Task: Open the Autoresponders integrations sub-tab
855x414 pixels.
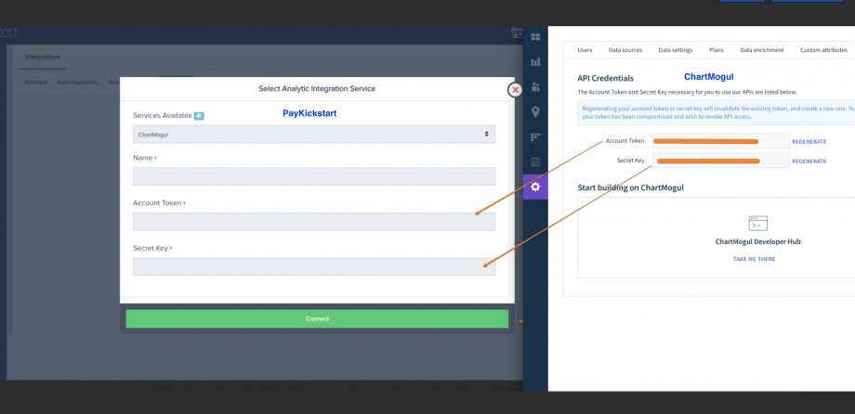Action: 78,83
